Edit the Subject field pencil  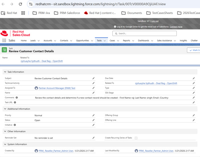tap(94, 78)
